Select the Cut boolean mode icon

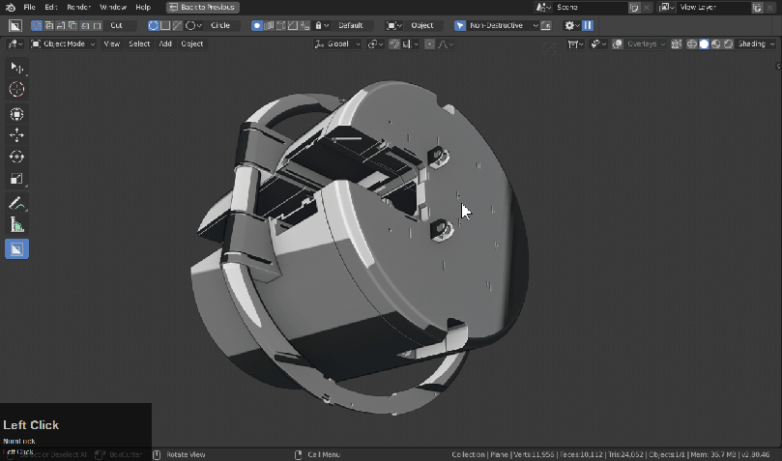(37, 25)
